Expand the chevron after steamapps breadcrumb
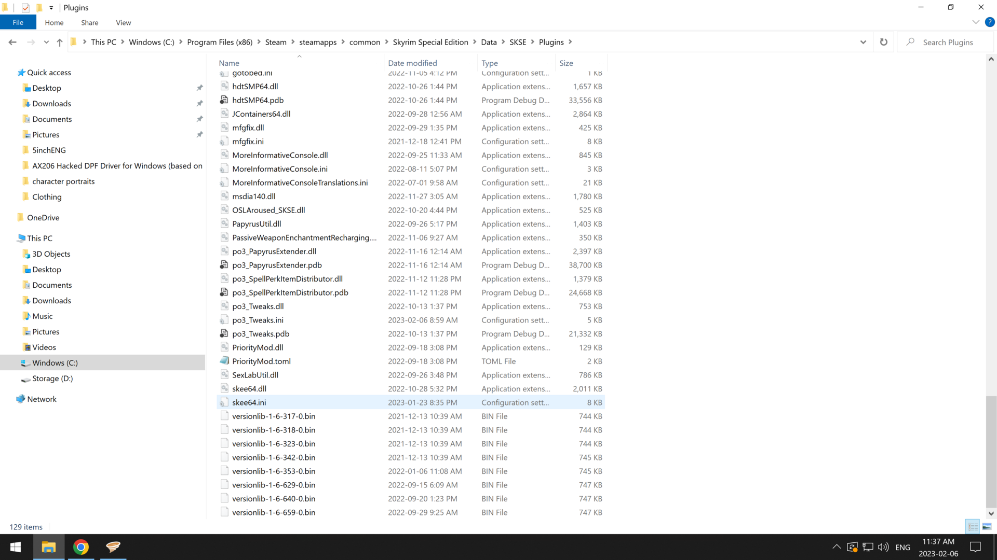Viewport: 997px width, 560px height. pos(343,42)
